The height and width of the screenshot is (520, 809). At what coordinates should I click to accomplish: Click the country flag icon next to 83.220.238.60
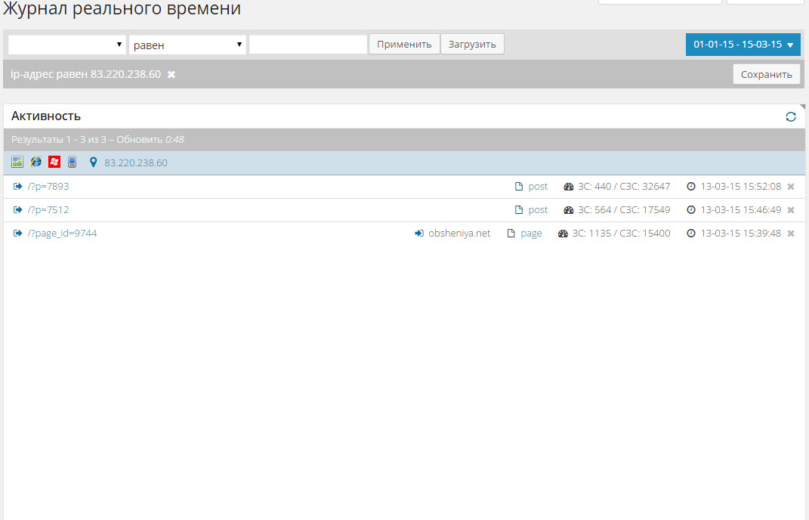click(x=17, y=162)
